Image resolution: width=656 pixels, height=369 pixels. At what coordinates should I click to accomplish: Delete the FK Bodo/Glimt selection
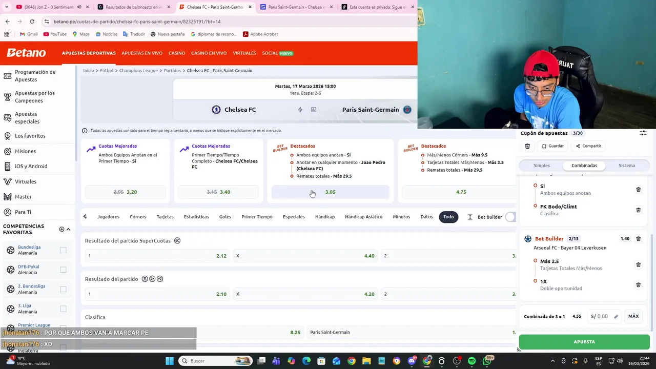[x=638, y=210]
